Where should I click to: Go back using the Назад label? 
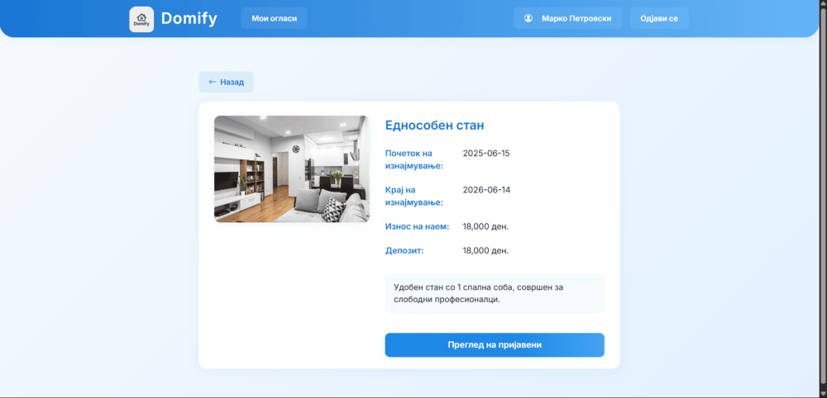point(232,83)
